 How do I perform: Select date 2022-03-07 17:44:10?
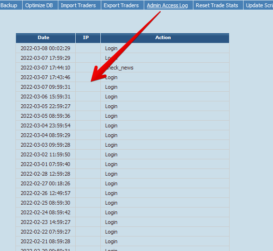tap(45, 68)
